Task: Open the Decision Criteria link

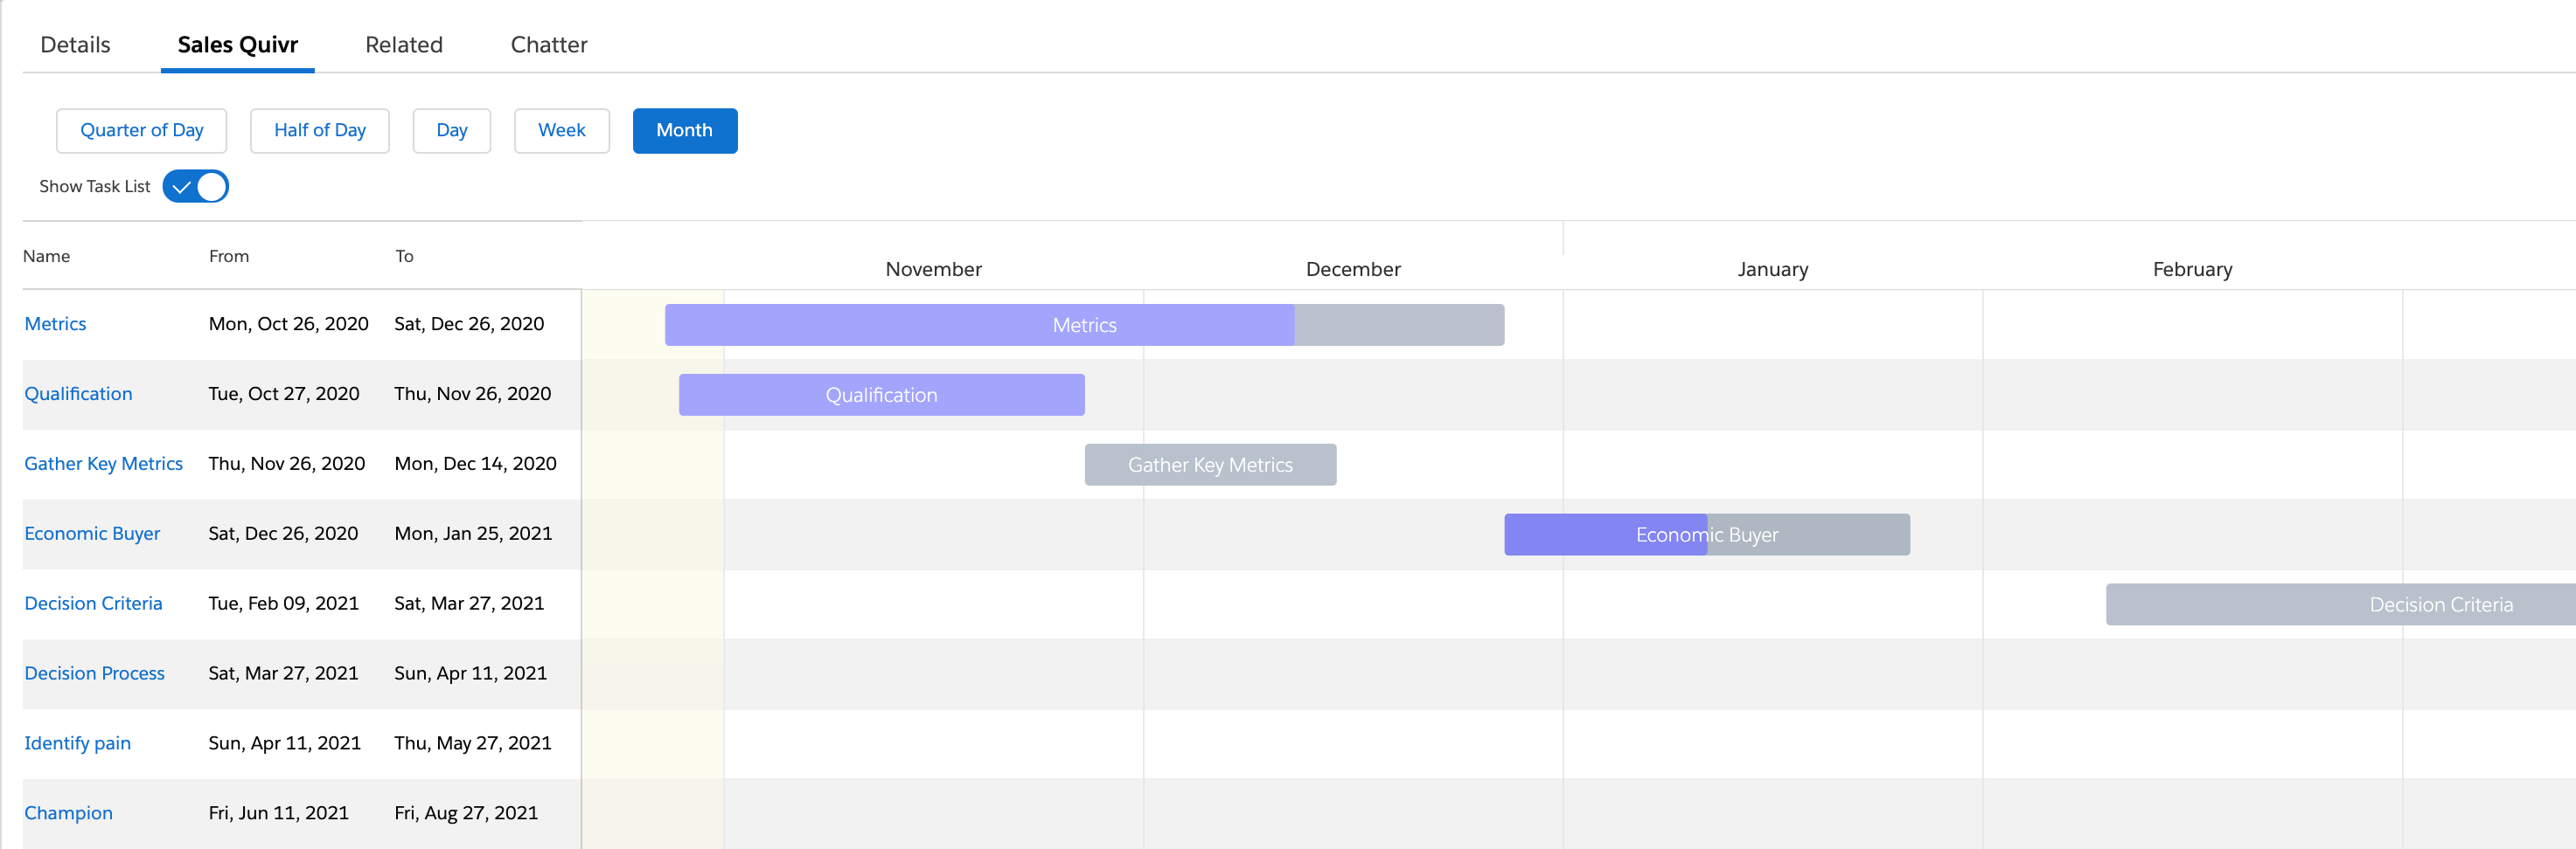Action: click(x=93, y=604)
